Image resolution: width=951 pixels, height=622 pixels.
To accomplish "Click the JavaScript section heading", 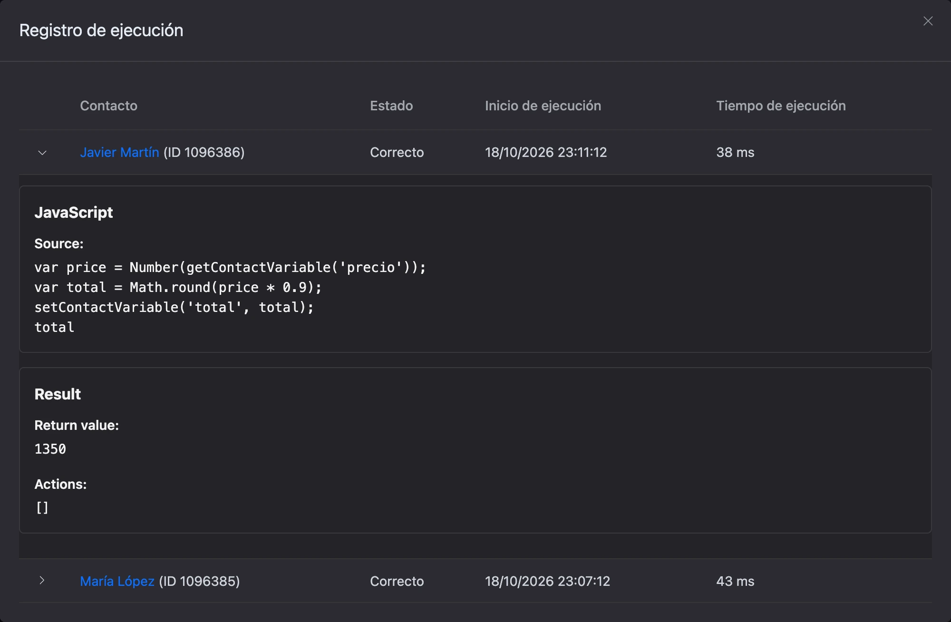I will click(74, 213).
